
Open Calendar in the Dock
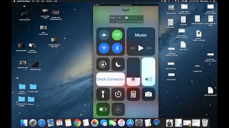pyautogui.click(x=59, y=123)
